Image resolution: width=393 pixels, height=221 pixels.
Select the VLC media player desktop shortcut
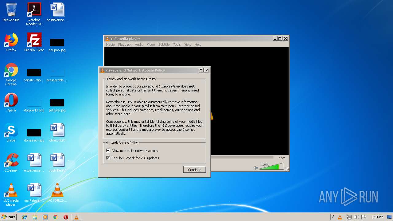11,195
